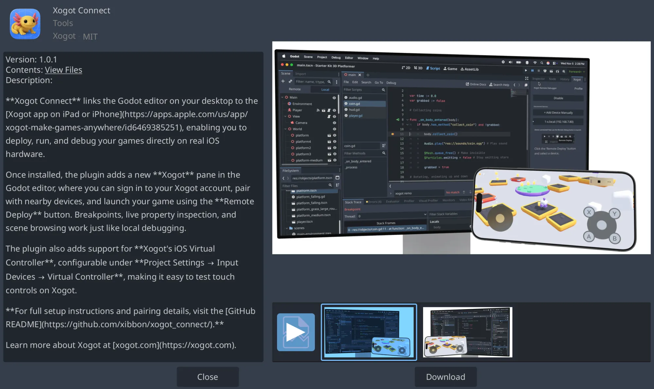The width and height of the screenshot is (654, 389).
Task: Click the Online Docs icon in the script editor
Action: point(468,84)
